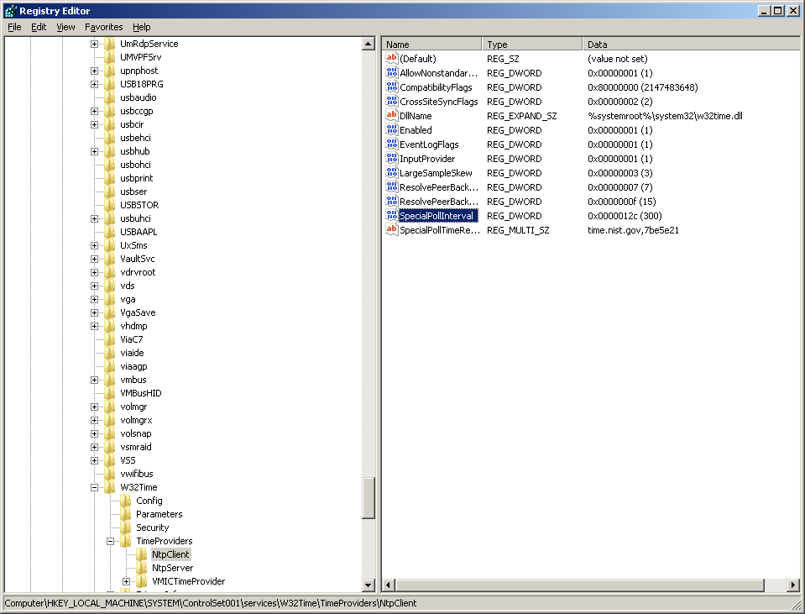
Task: Click the SpecialPollInterval DWORD icon
Action: [392, 216]
